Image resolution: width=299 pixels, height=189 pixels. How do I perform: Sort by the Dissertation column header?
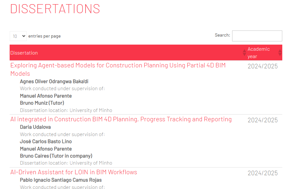(x=24, y=53)
